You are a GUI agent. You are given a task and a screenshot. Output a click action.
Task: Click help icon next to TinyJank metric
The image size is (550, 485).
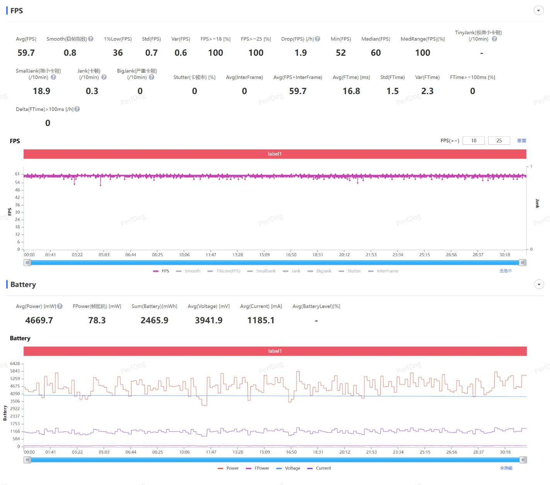tap(494, 39)
